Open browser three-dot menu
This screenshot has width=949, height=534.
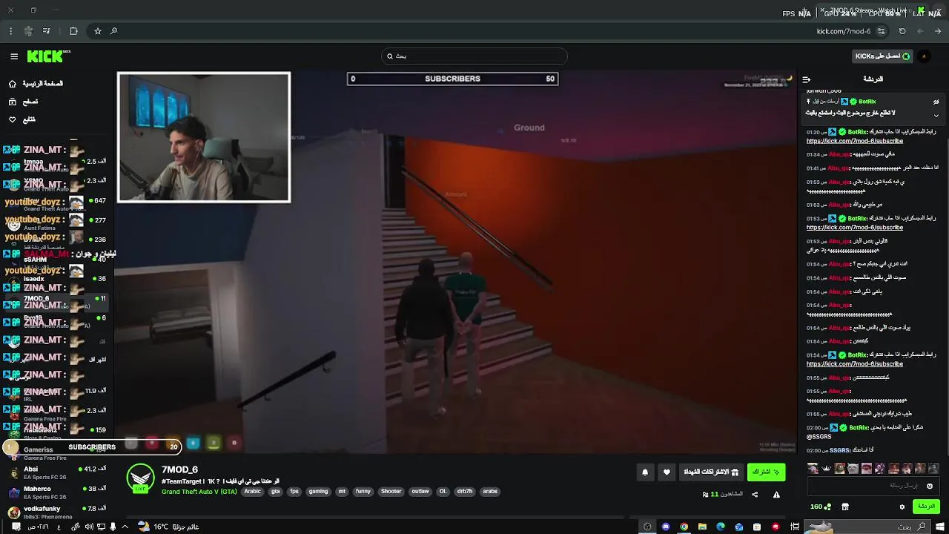click(10, 31)
